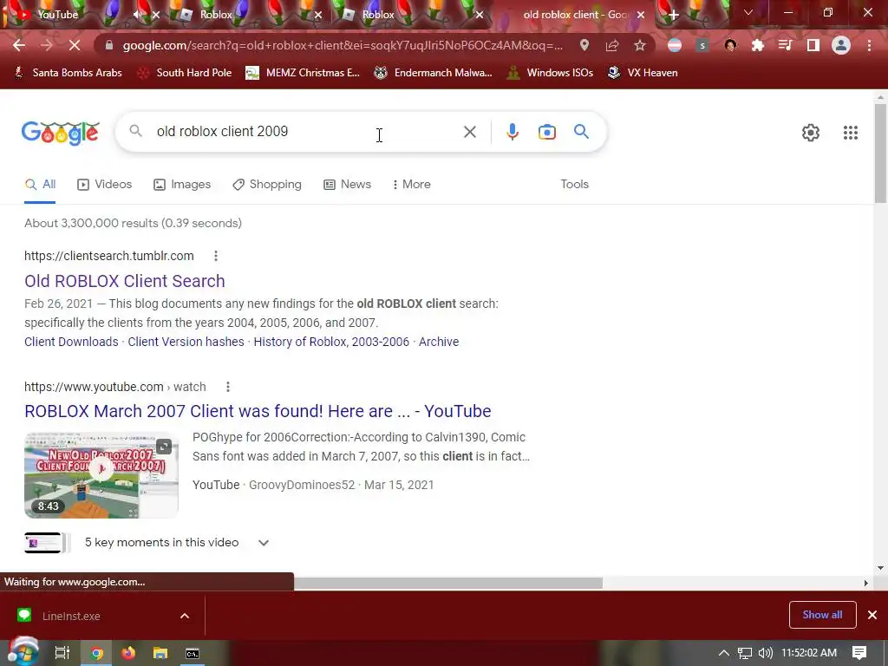Viewport: 888px width, 666px height.
Task: Select the Videos results tab
Action: (x=105, y=184)
